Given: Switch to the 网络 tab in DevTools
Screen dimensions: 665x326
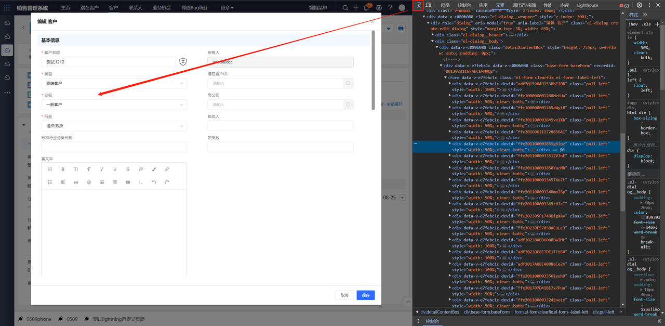Looking at the screenshot, I should pyautogui.click(x=445, y=5).
